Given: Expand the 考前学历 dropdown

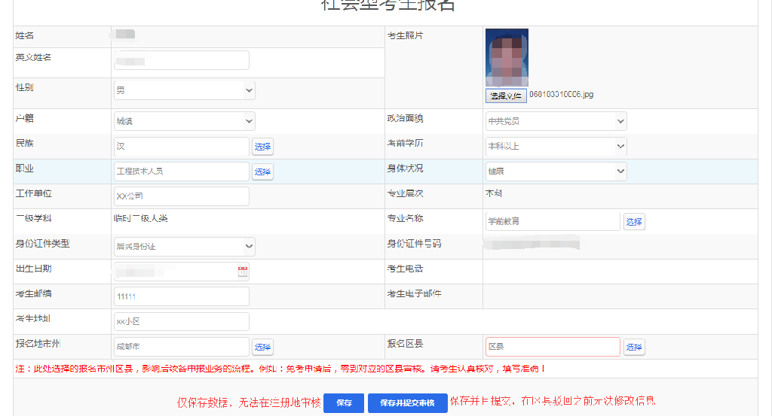Looking at the screenshot, I should click(556, 146).
